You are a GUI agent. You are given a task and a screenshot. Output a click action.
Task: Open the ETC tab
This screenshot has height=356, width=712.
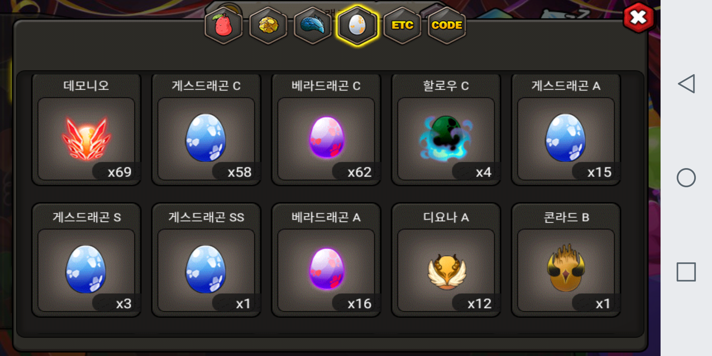tap(402, 25)
